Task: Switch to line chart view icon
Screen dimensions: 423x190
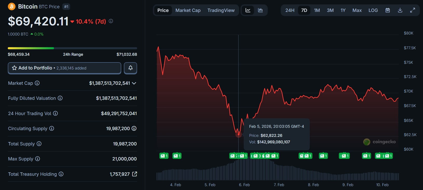Action: click(x=248, y=10)
